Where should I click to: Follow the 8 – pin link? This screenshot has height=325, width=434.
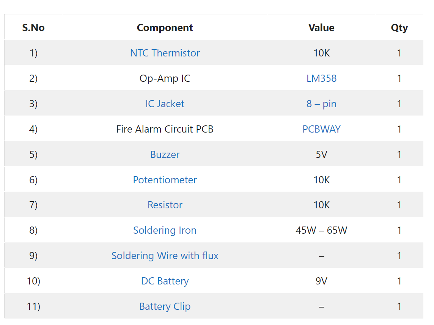pyautogui.click(x=321, y=104)
